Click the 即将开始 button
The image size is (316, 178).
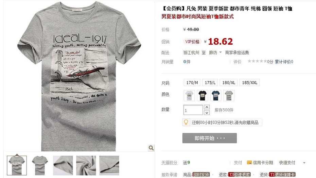tap(210, 138)
